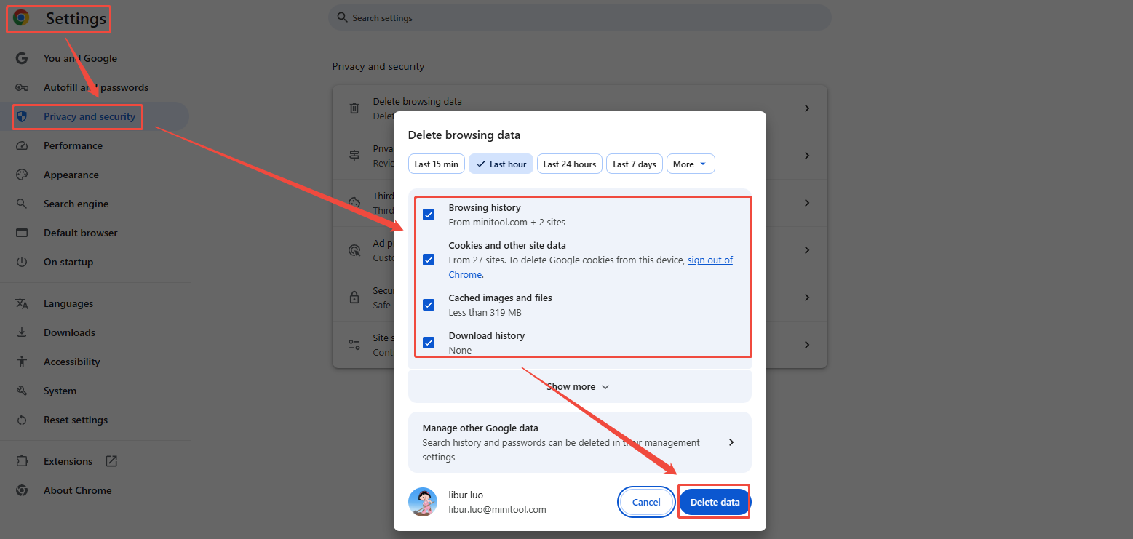This screenshot has width=1133, height=539.
Task: Open the More time range dropdown
Action: 690,164
